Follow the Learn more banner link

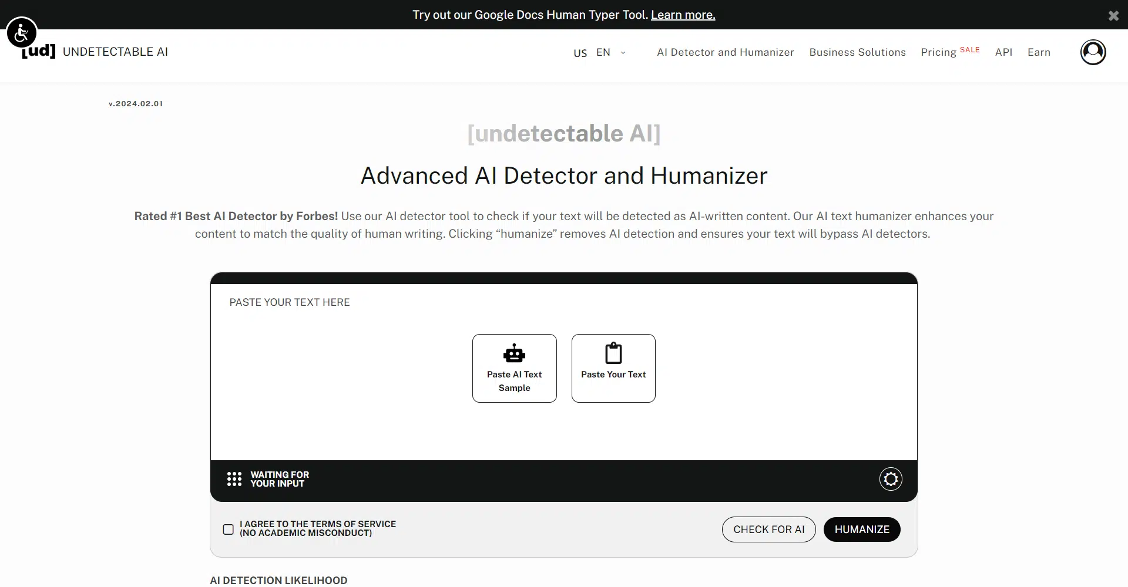(683, 15)
